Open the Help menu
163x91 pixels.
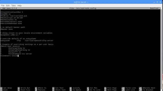19,6
